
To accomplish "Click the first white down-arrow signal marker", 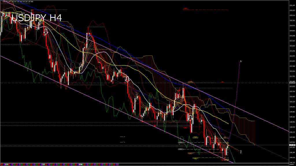I will pos(46,31).
